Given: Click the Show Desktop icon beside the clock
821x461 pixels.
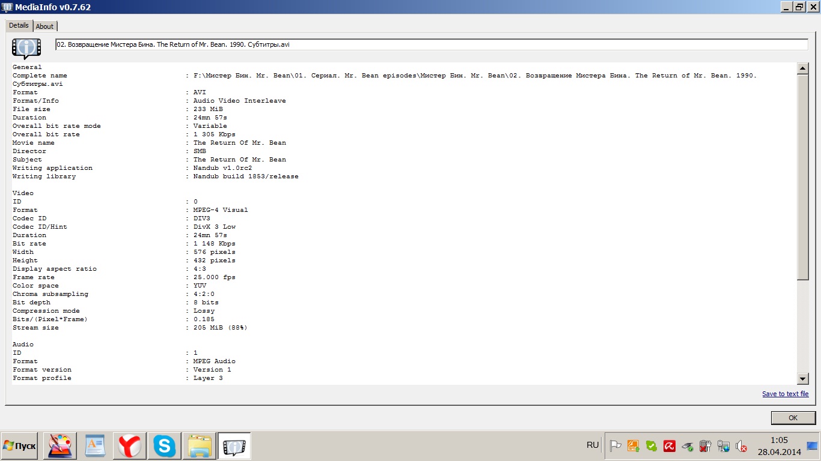Looking at the screenshot, I should click(x=812, y=446).
